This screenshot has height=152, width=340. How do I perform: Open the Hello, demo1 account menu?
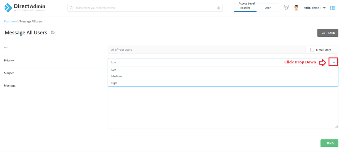coord(314,8)
